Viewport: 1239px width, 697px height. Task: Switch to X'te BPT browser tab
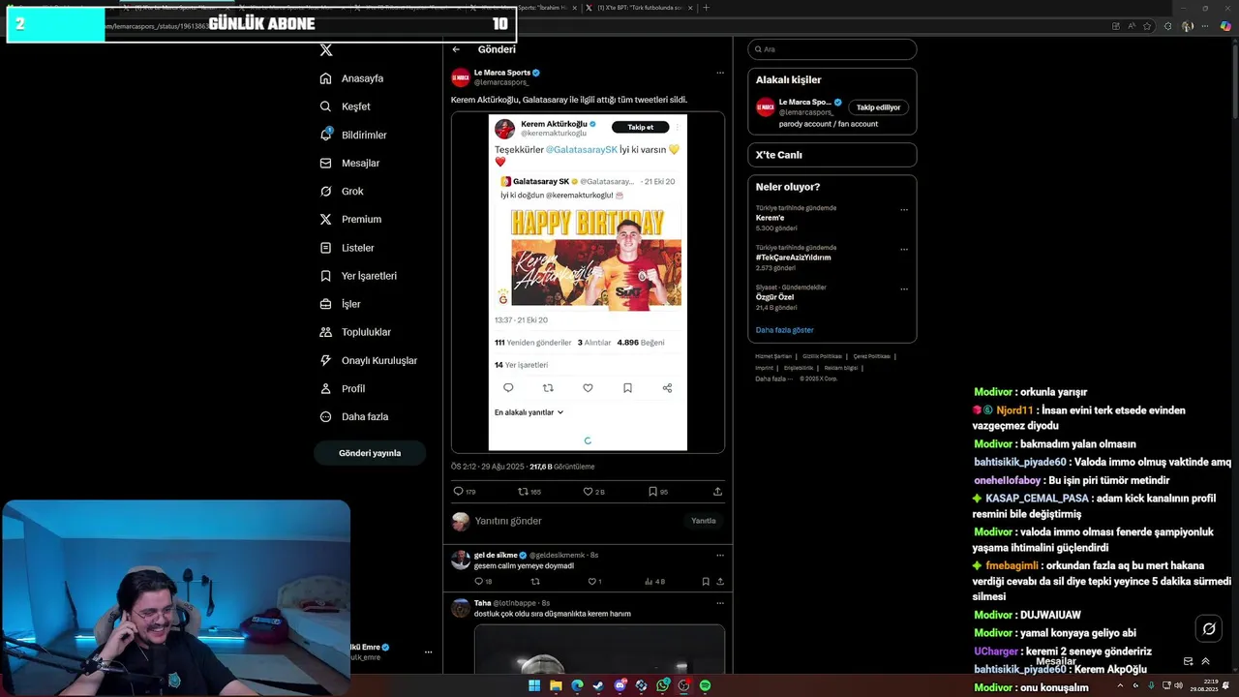[639, 8]
